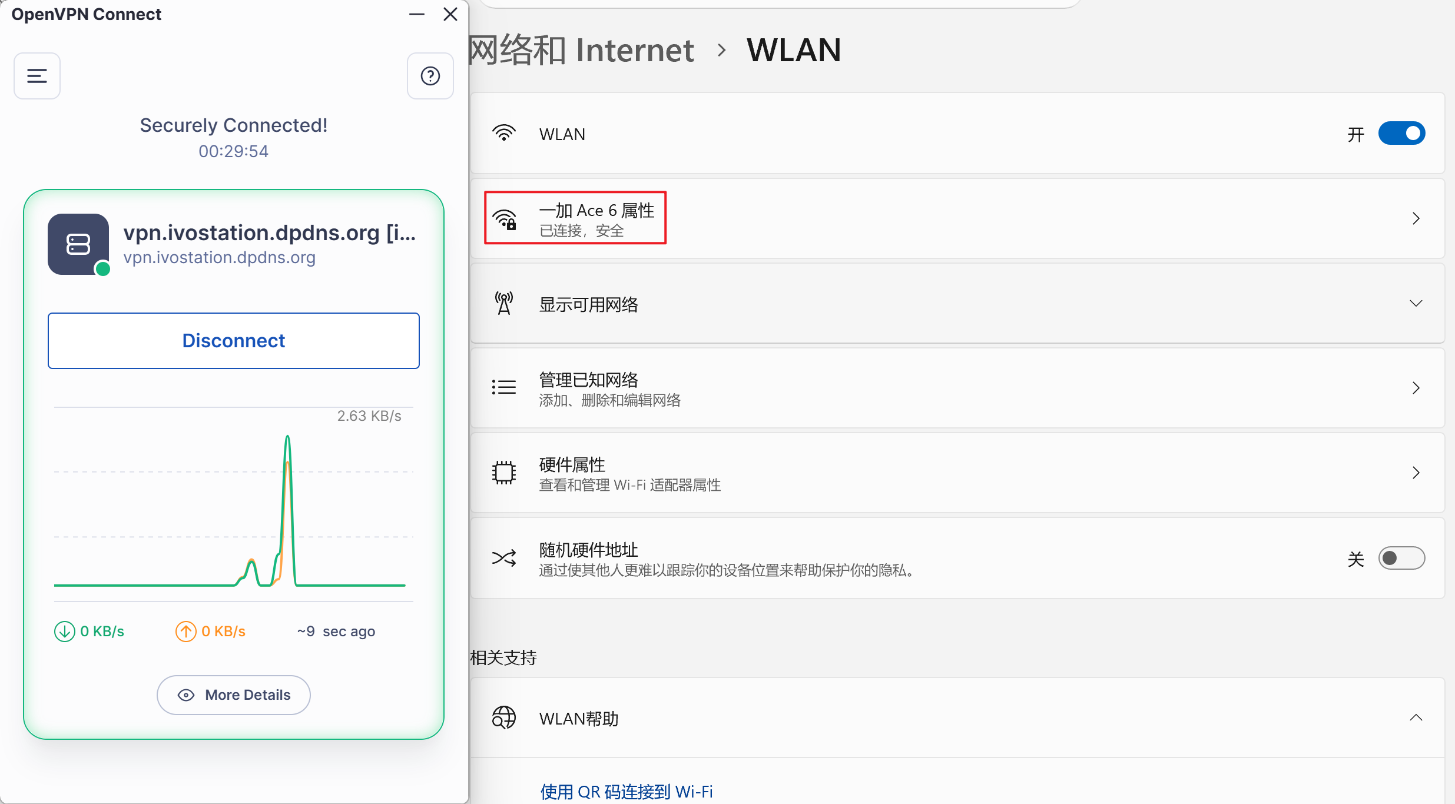Image resolution: width=1455 pixels, height=804 pixels.
Task: Open the 硬件属性 row
Action: 957,473
